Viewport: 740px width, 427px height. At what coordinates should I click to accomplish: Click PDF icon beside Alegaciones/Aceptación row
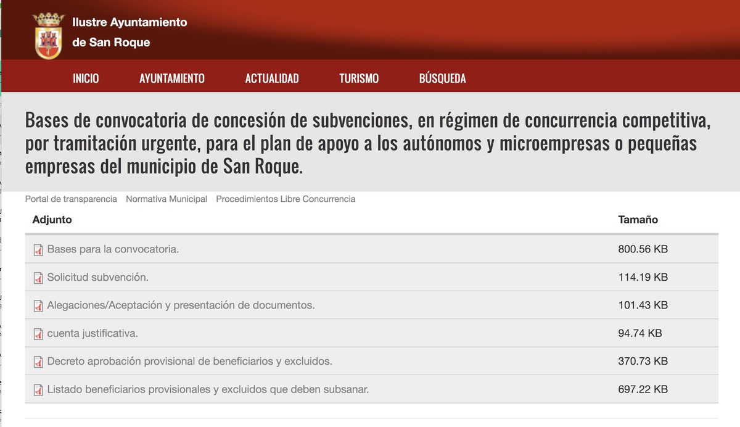coord(38,305)
